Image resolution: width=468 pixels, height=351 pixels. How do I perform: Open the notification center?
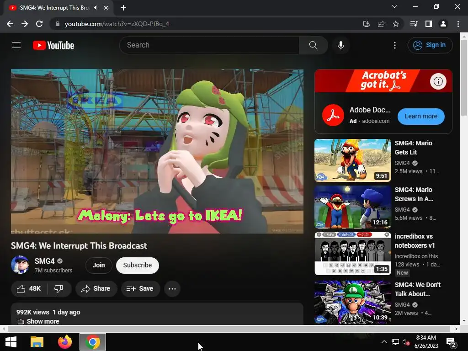click(x=451, y=343)
